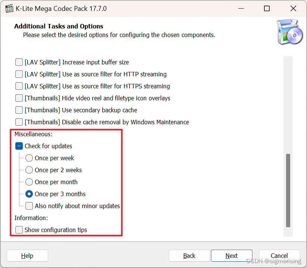Tick LAV Splitter HTTP streaming source filter
This screenshot has width=307, height=268.
(x=19, y=74)
